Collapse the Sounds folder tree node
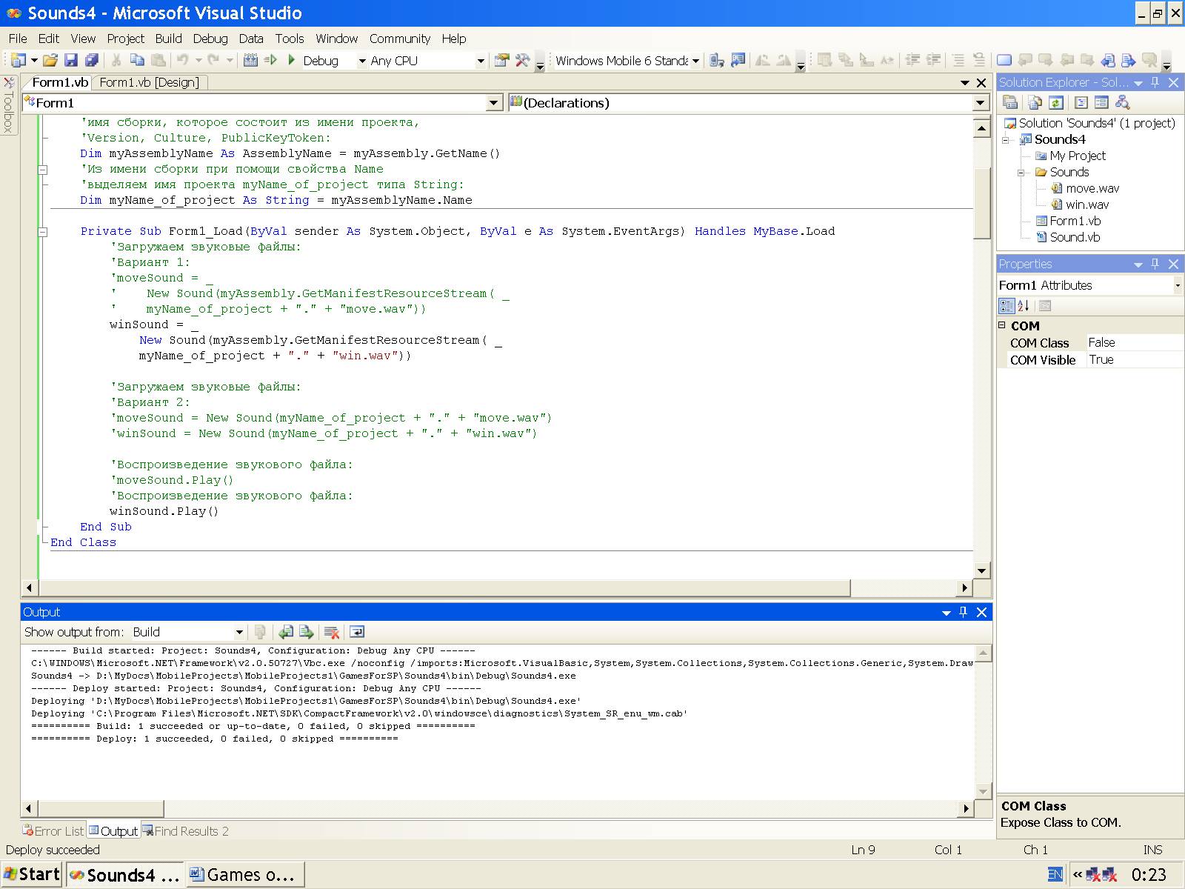The height and width of the screenshot is (889, 1185). click(1021, 172)
